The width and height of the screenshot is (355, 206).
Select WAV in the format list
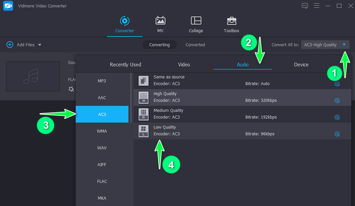(102, 148)
